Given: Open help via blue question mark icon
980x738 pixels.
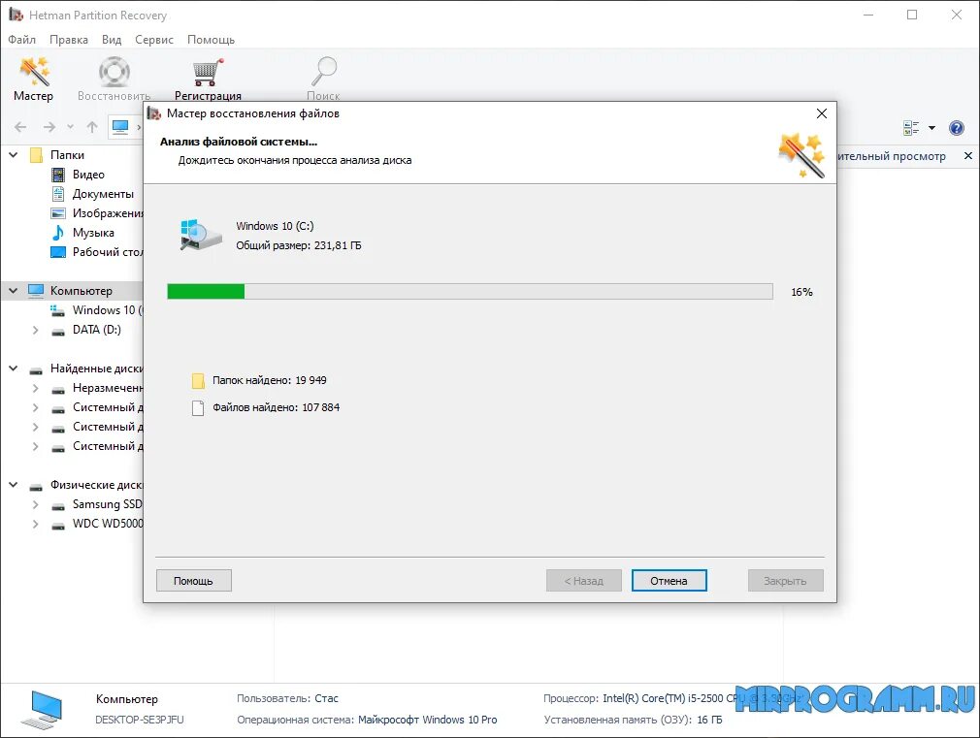Looking at the screenshot, I should pos(957,128).
